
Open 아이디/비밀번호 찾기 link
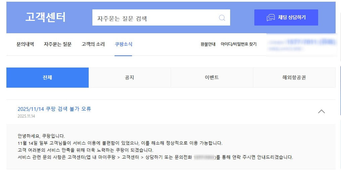tap(239, 44)
